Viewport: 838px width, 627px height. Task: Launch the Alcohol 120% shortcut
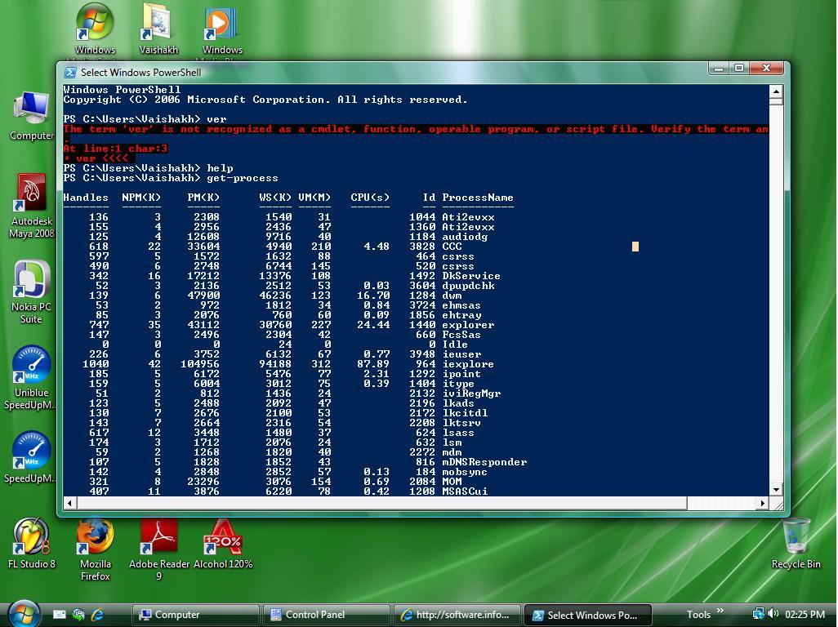tap(223, 543)
